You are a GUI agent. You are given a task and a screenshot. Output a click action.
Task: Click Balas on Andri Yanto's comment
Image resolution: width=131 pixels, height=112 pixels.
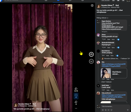(x=112, y=90)
